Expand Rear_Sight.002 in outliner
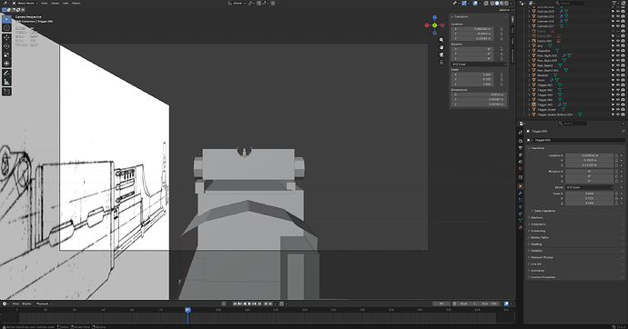This screenshot has width=628, height=329. (x=529, y=55)
